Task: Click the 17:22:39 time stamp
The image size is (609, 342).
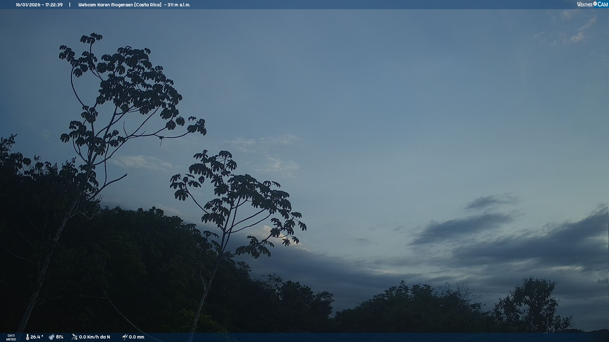Action: 54,5
